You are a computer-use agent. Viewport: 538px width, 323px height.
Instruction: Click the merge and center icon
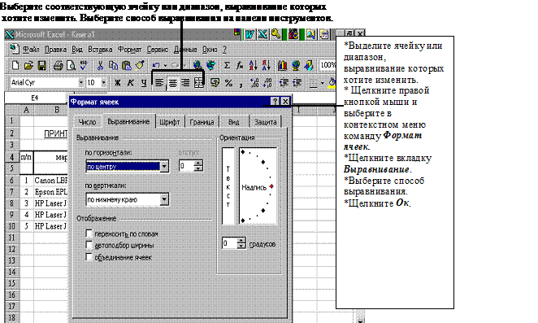198,83
